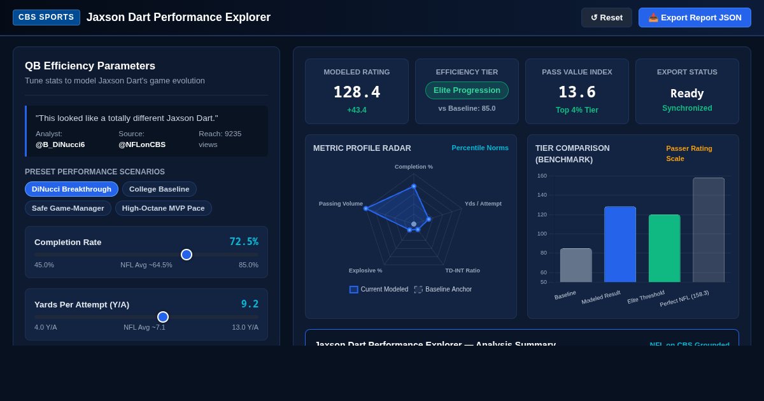Image resolution: width=764 pixels, height=401 pixels.
Task: Click the TD-INT Ratio radar label
Action: point(463,271)
